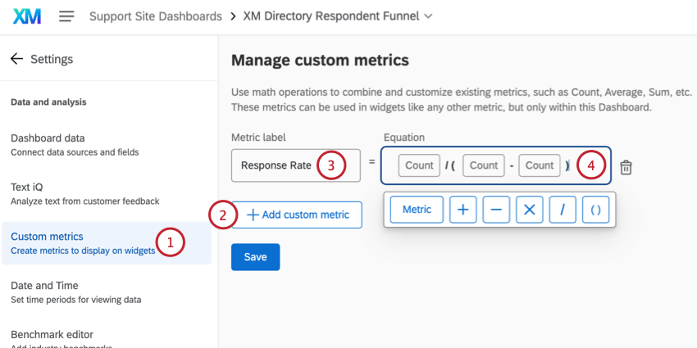697x348 pixels.
Task: Open the hamburger navigation menu
Action: click(x=66, y=16)
